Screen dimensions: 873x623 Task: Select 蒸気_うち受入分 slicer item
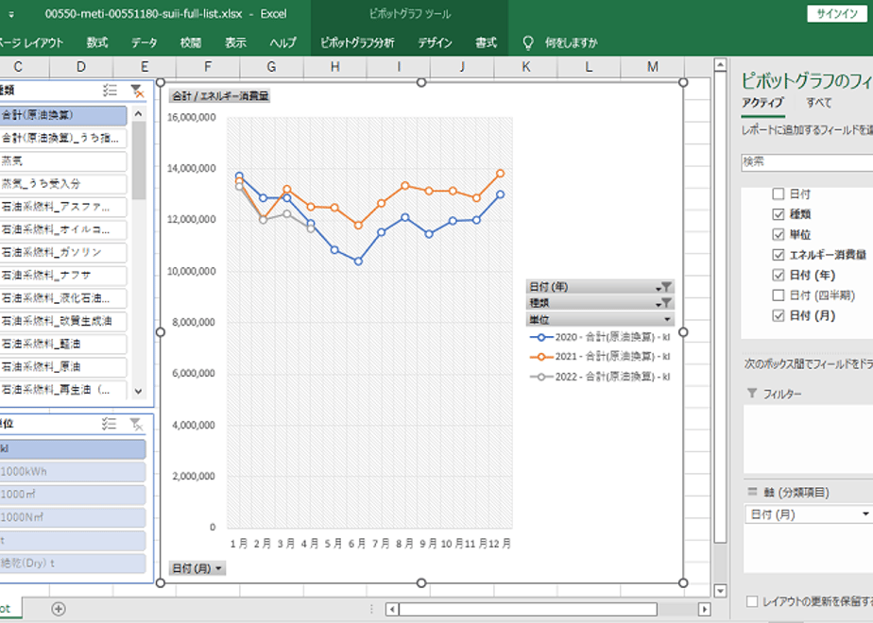click(x=63, y=183)
